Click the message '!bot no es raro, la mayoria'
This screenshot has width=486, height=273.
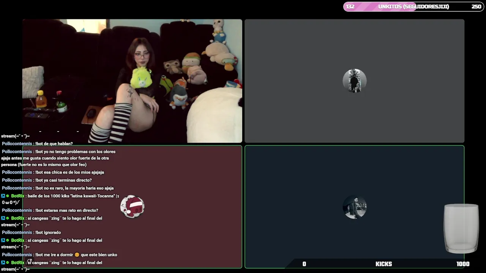tap(58, 188)
